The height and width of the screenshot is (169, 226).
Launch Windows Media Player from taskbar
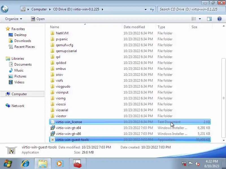point(60,164)
